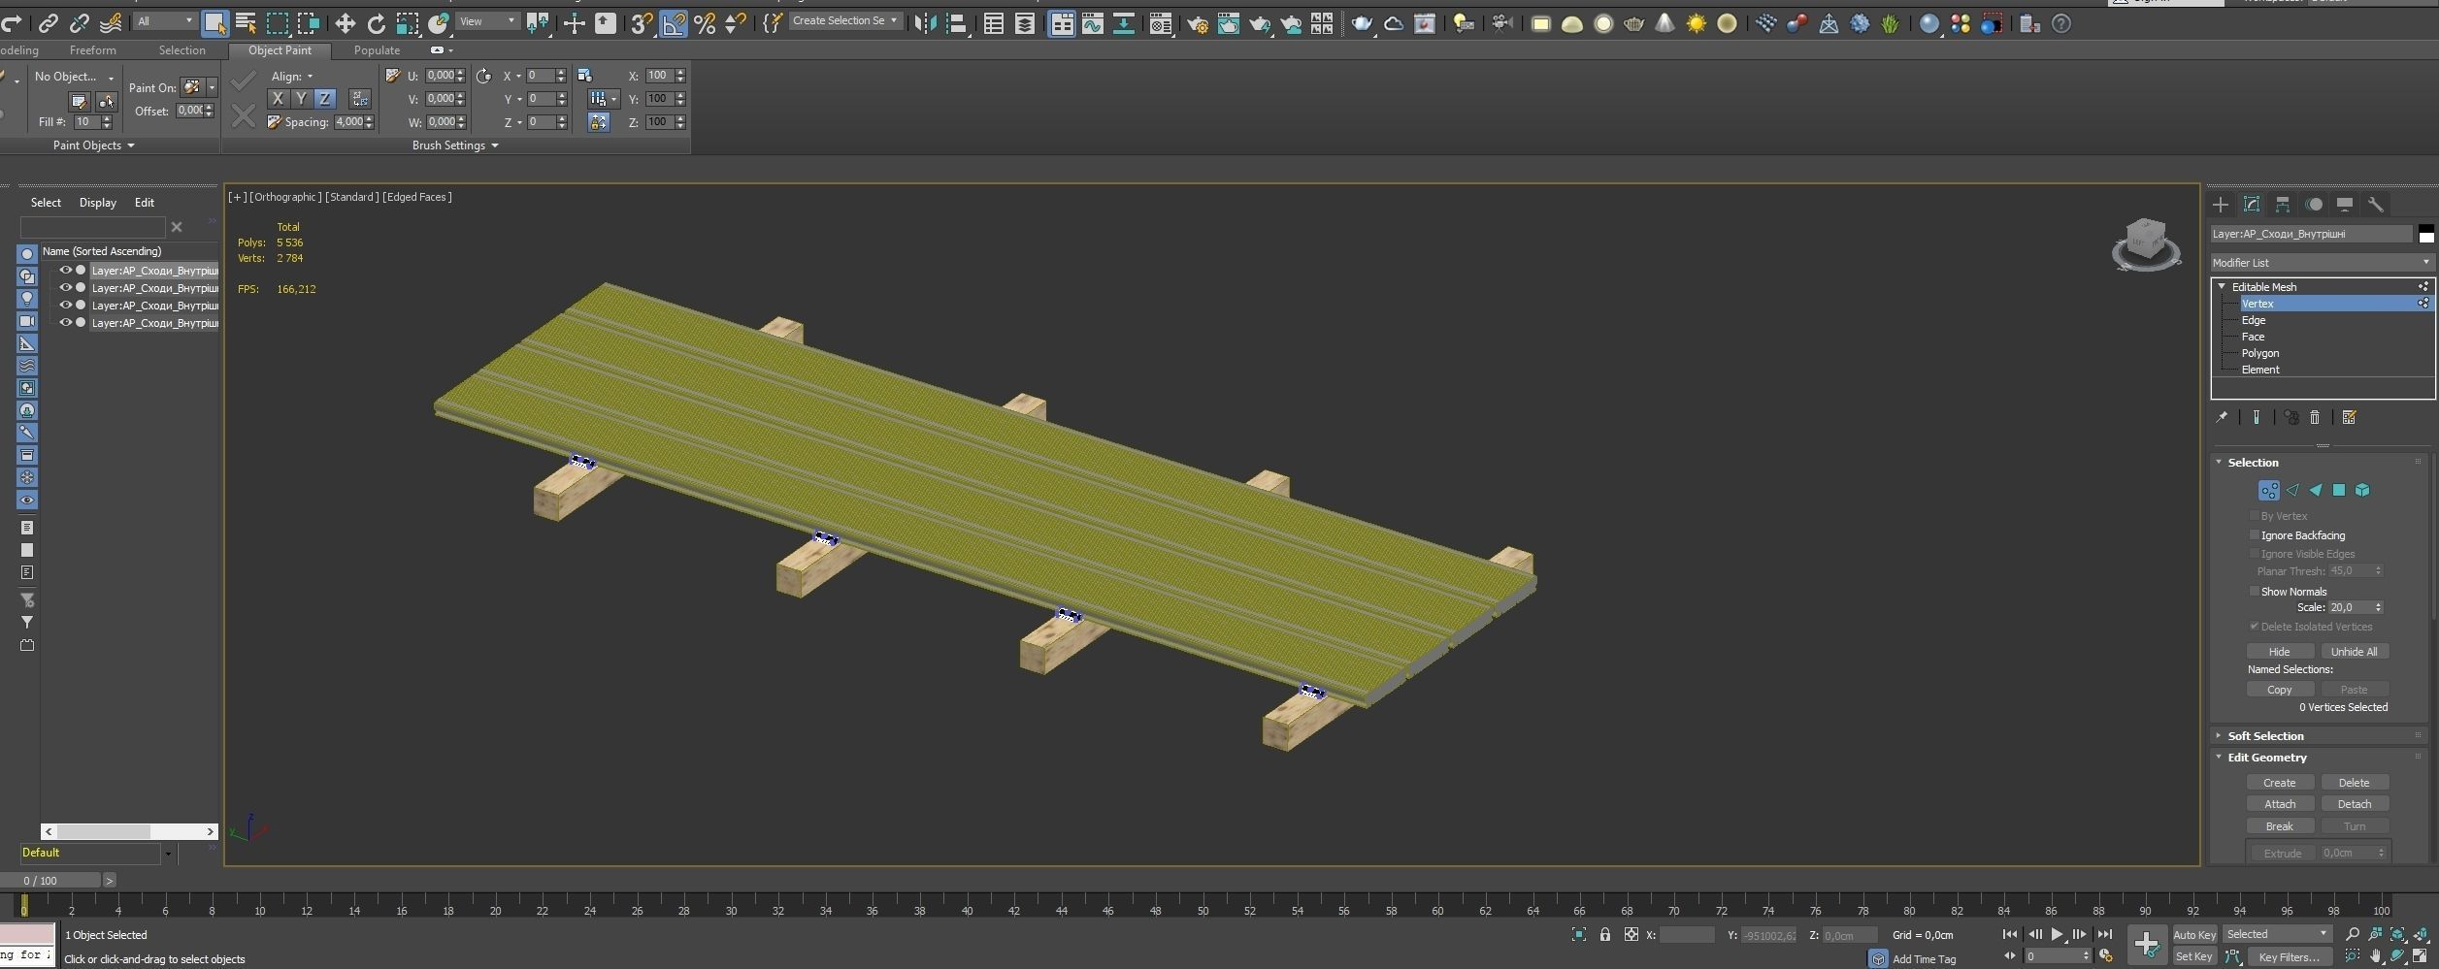Open the Create tab plus icon

2221,204
